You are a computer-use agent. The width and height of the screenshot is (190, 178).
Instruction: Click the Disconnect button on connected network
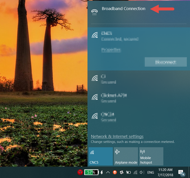[166, 62]
